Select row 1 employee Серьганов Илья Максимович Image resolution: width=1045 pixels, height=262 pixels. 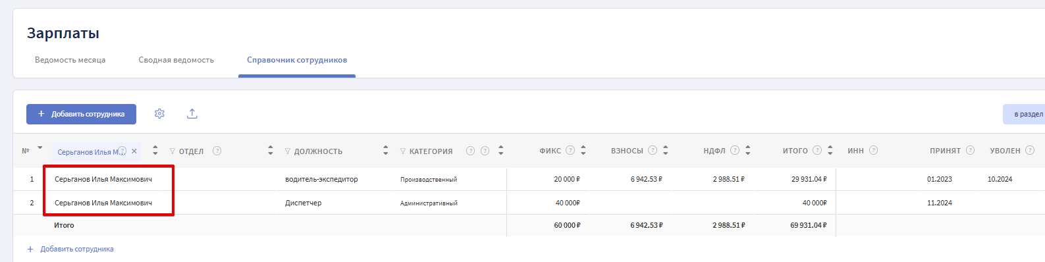[103, 179]
